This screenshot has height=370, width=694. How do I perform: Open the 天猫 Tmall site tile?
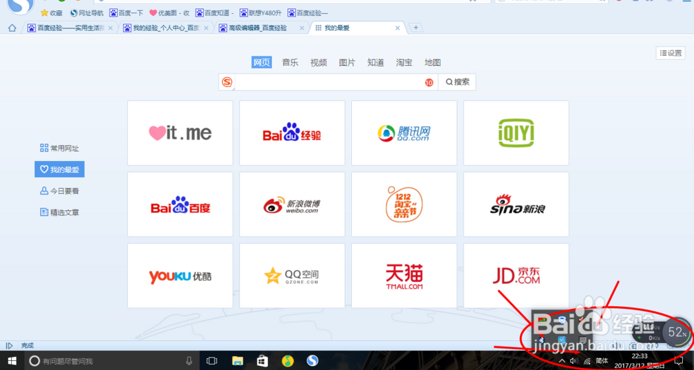point(404,276)
